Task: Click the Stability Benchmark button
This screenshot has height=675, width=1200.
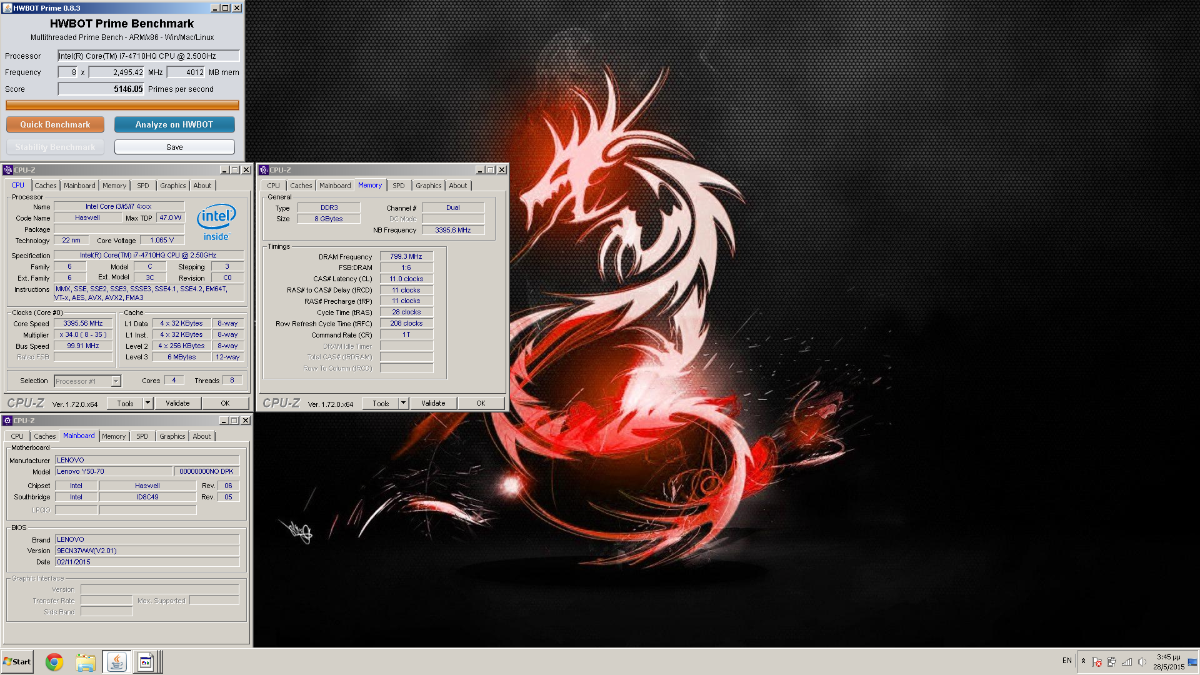Action: click(x=55, y=147)
